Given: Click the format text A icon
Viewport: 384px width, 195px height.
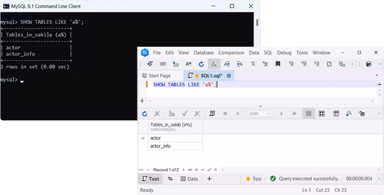Looking at the screenshot, I should (x=188, y=64).
